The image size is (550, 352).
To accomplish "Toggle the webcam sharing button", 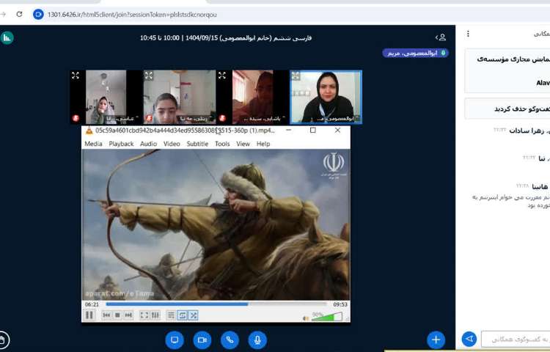I will click(x=202, y=340).
